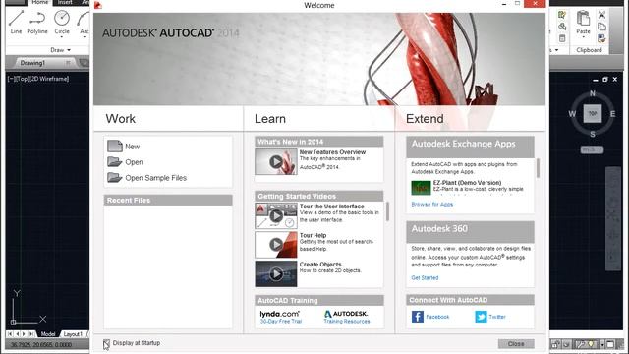This screenshot has height=354, width=629.
Task: Click the Twitter bird icon
Action: [481, 317]
